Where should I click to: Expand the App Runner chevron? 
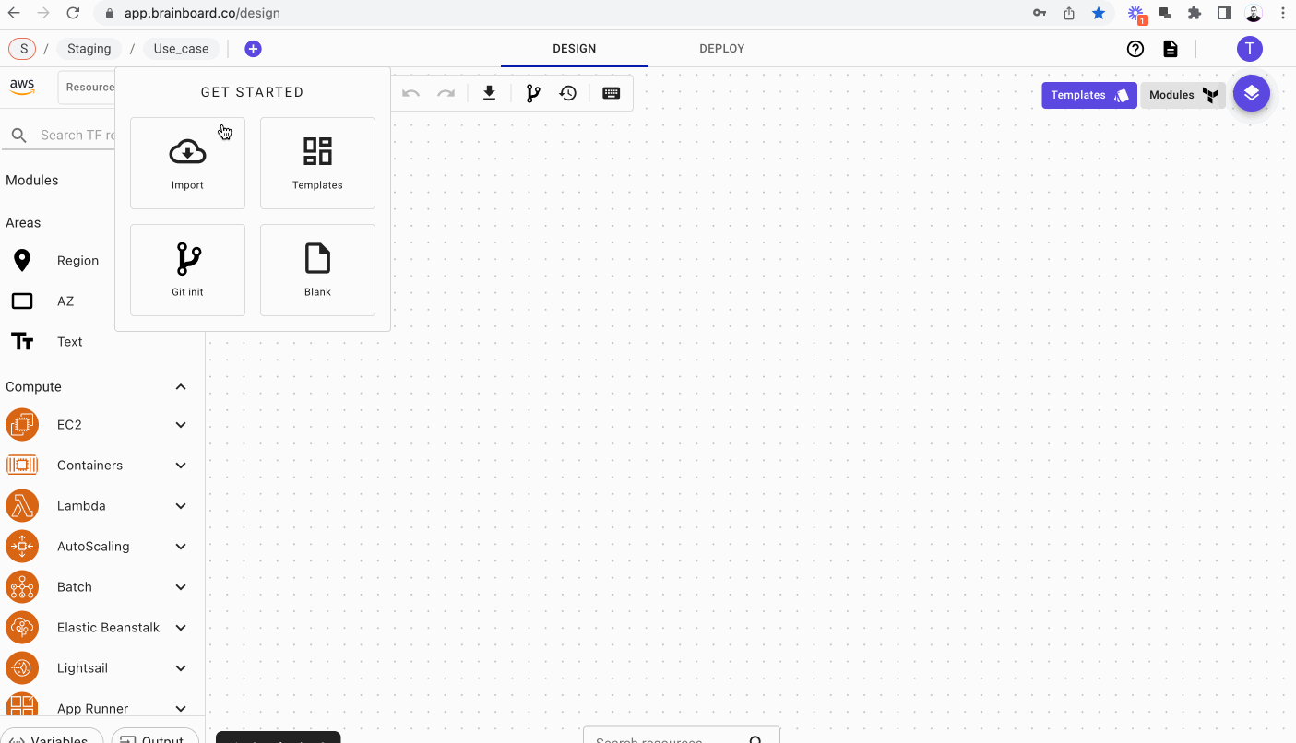click(181, 709)
